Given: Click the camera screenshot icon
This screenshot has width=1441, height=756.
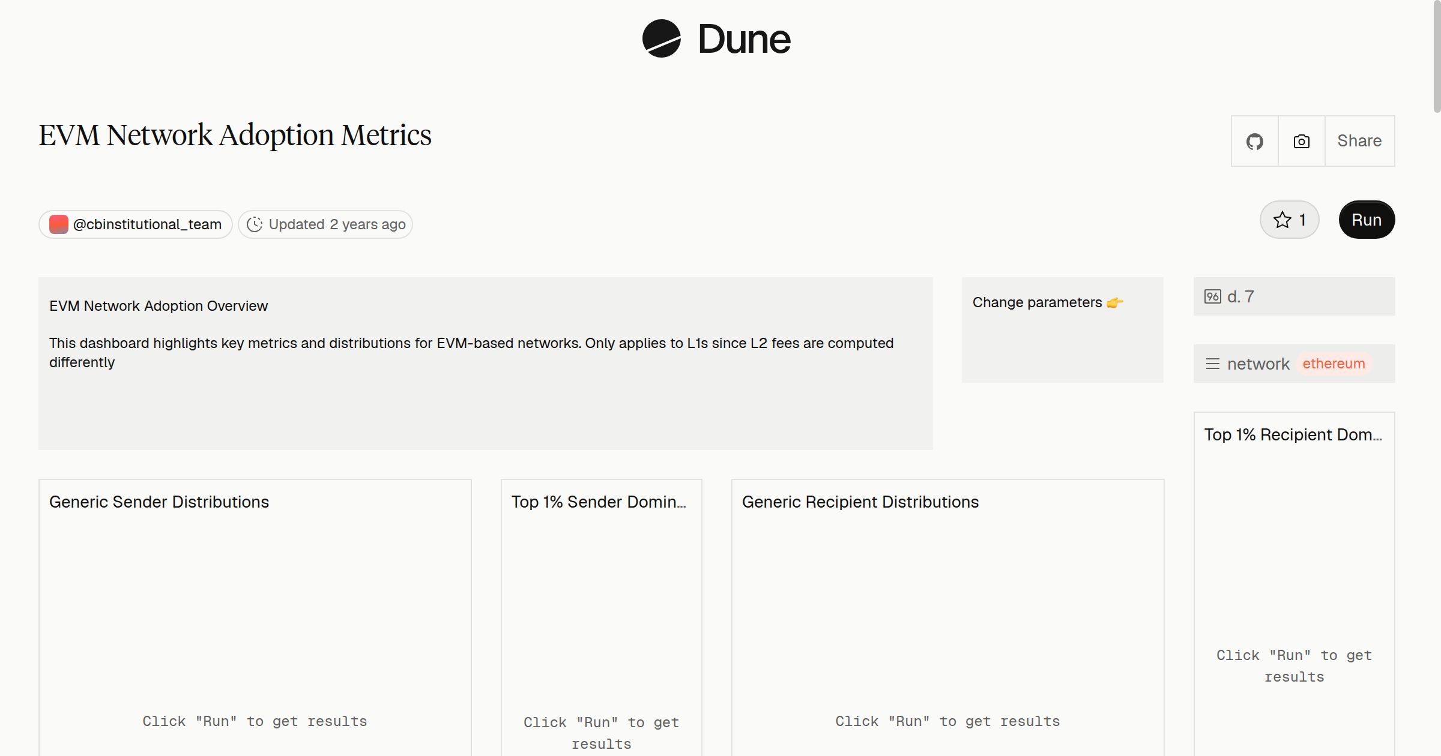Looking at the screenshot, I should tap(1301, 142).
